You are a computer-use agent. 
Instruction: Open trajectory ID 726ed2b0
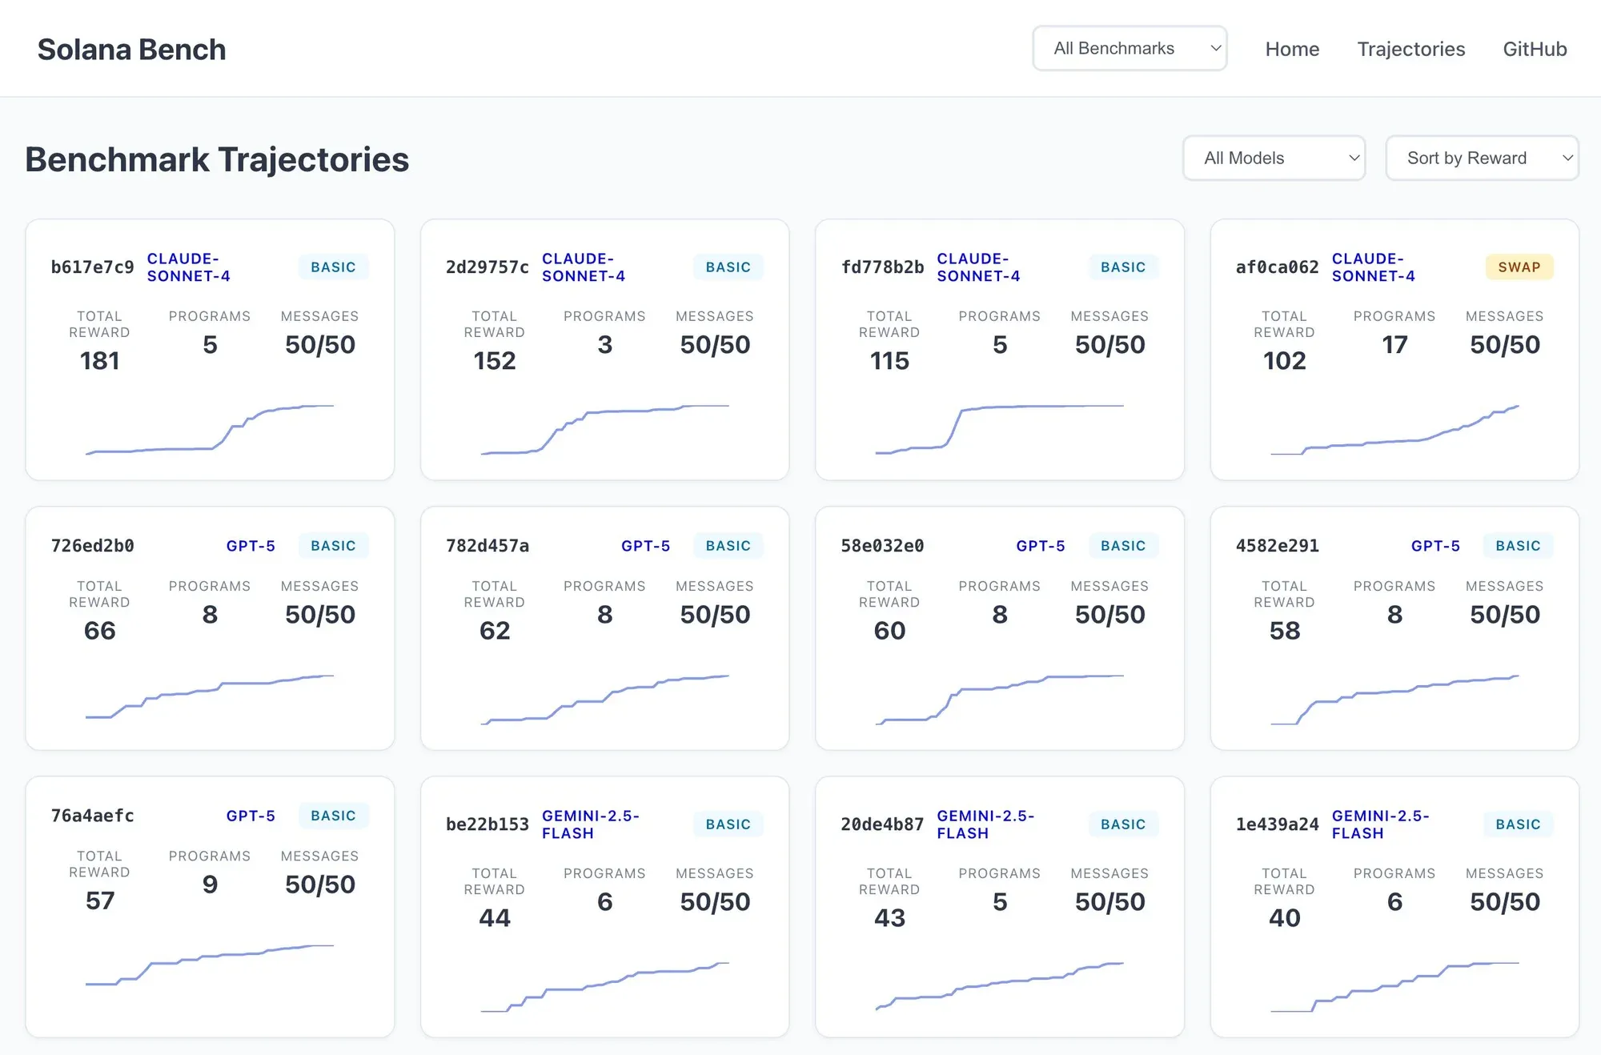[x=92, y=546]
